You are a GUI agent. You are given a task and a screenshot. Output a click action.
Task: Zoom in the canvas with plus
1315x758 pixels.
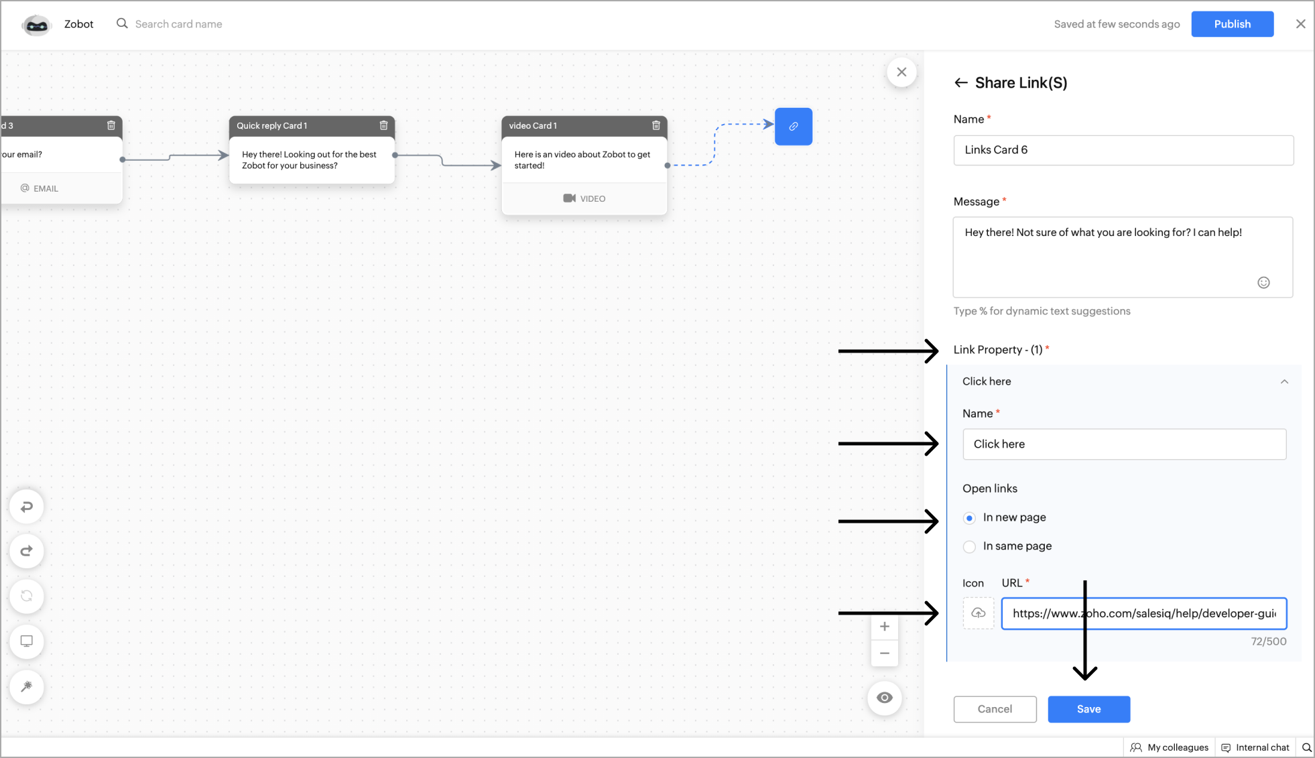pos(885,627)
